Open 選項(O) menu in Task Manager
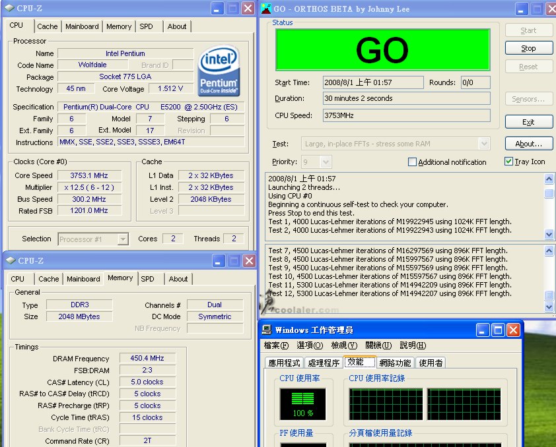 310,345
